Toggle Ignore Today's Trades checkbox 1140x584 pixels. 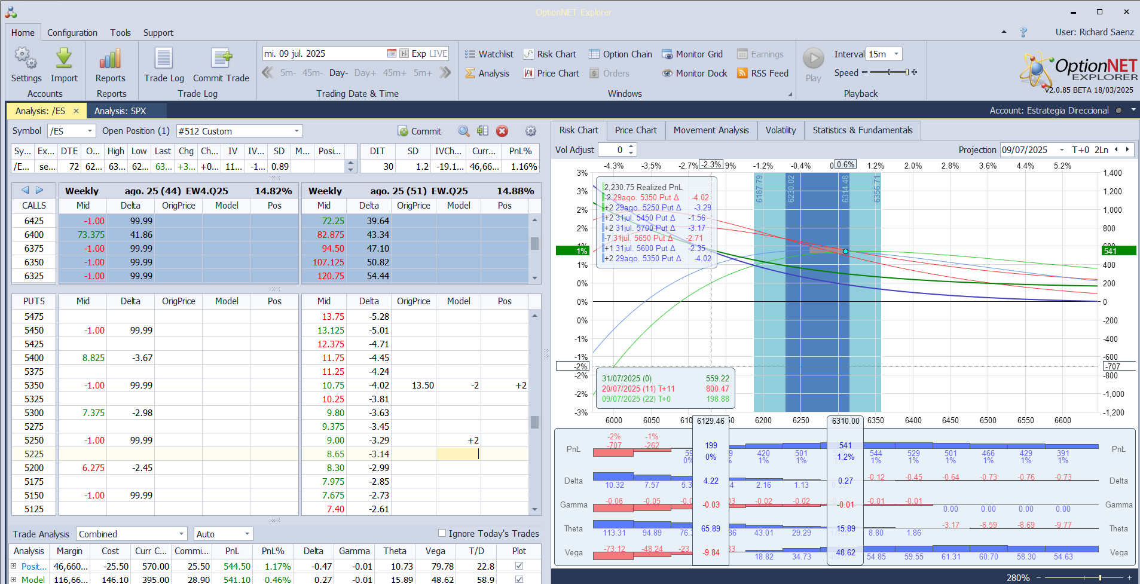(442, 533)
